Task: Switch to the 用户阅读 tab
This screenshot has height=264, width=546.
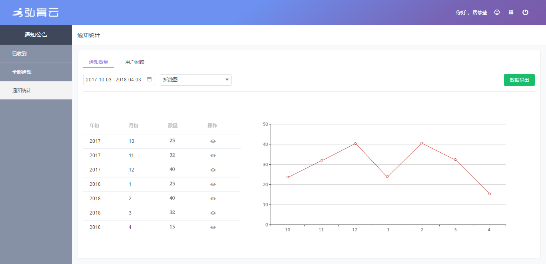Action: (135, 62)
